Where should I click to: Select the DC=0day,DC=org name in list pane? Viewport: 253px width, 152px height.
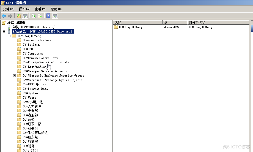pos(131,27)
